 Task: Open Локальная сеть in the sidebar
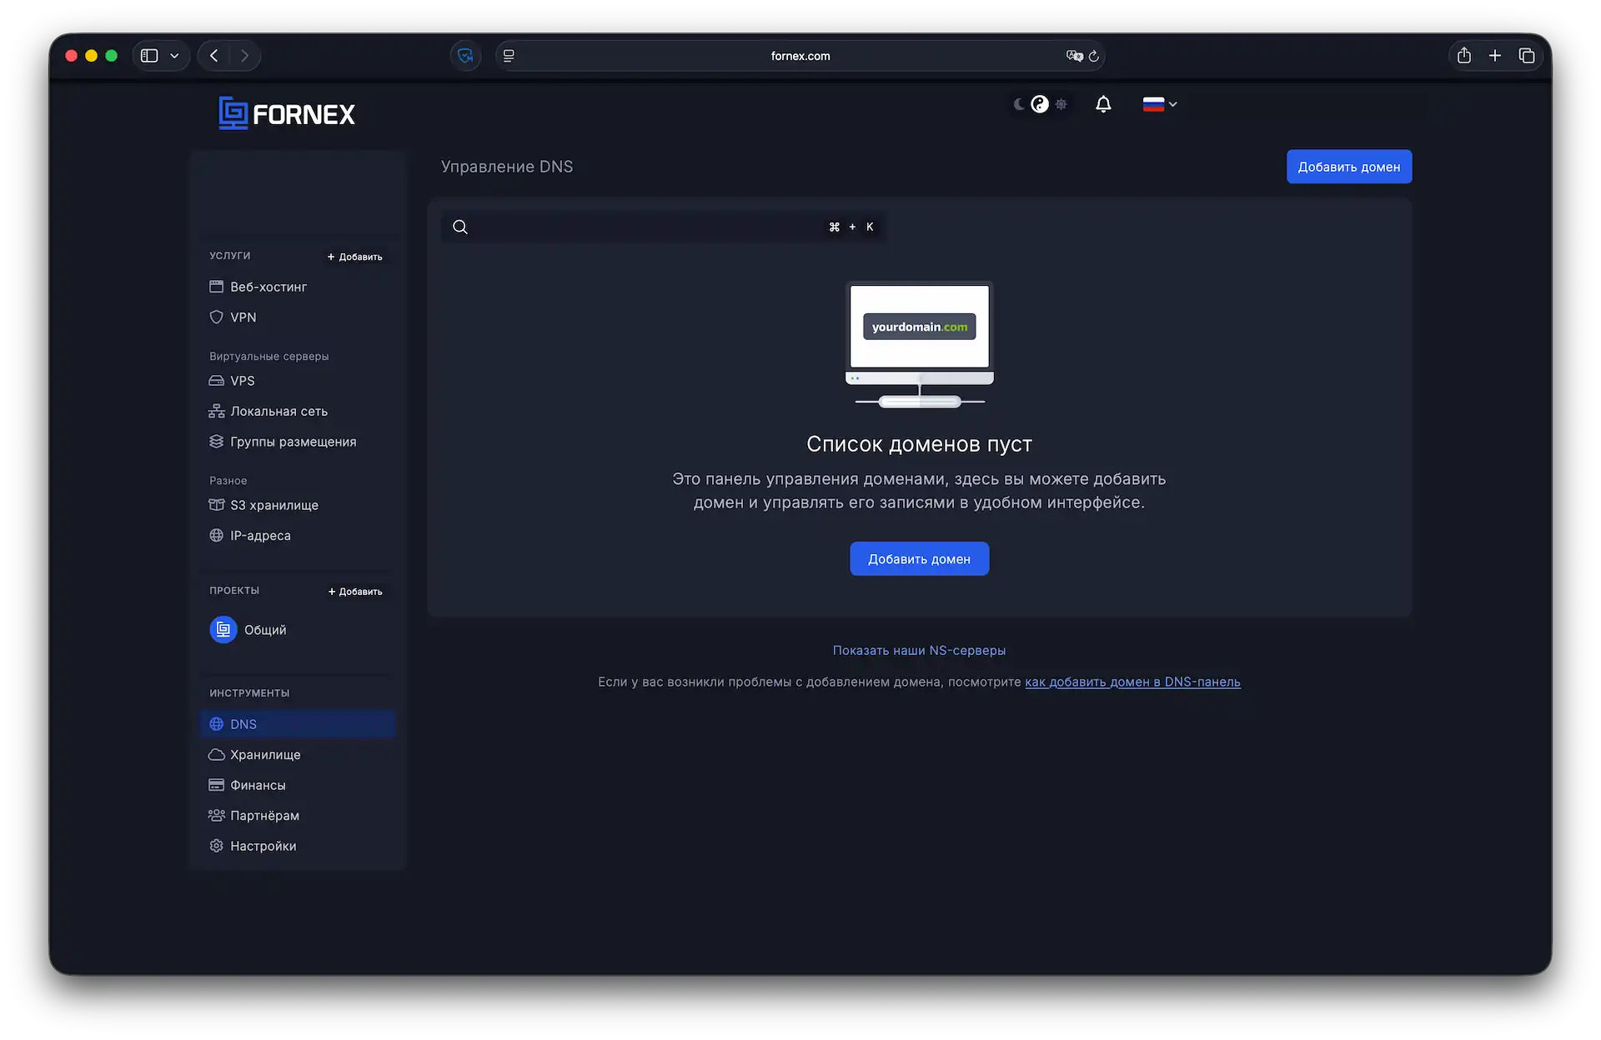[x=278, y=411]
